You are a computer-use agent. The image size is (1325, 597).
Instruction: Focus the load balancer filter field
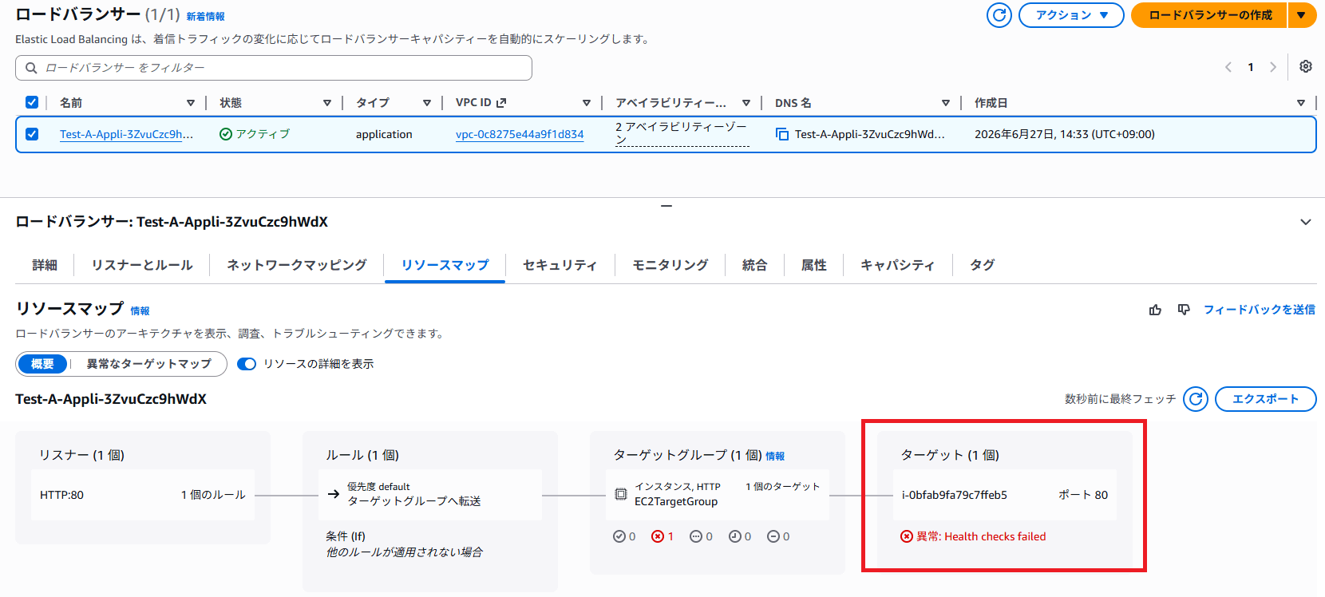[x=274, y=68]
